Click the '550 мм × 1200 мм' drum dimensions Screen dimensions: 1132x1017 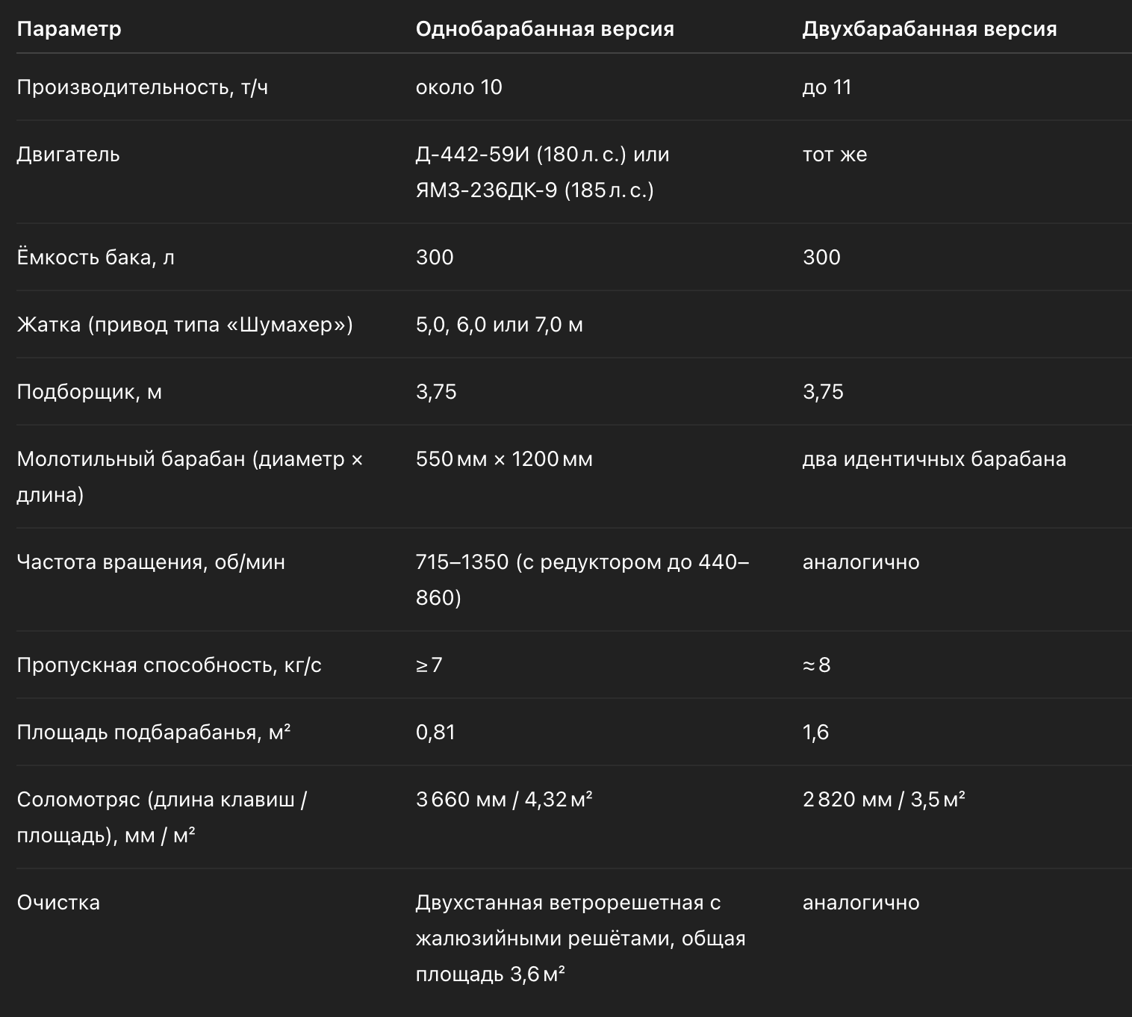[x=504, y=459]
